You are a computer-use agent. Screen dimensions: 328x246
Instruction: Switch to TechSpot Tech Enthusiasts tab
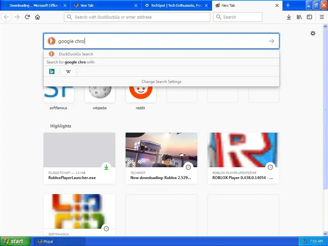[176, 5]
